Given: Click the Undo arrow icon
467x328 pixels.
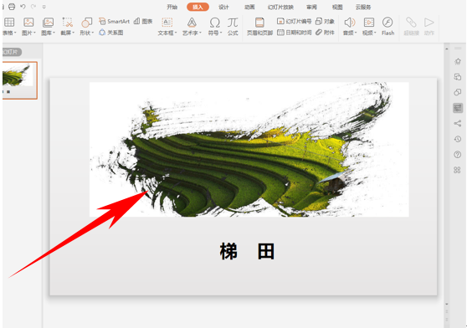Looking at the screenshot, I should click(23, 6).
